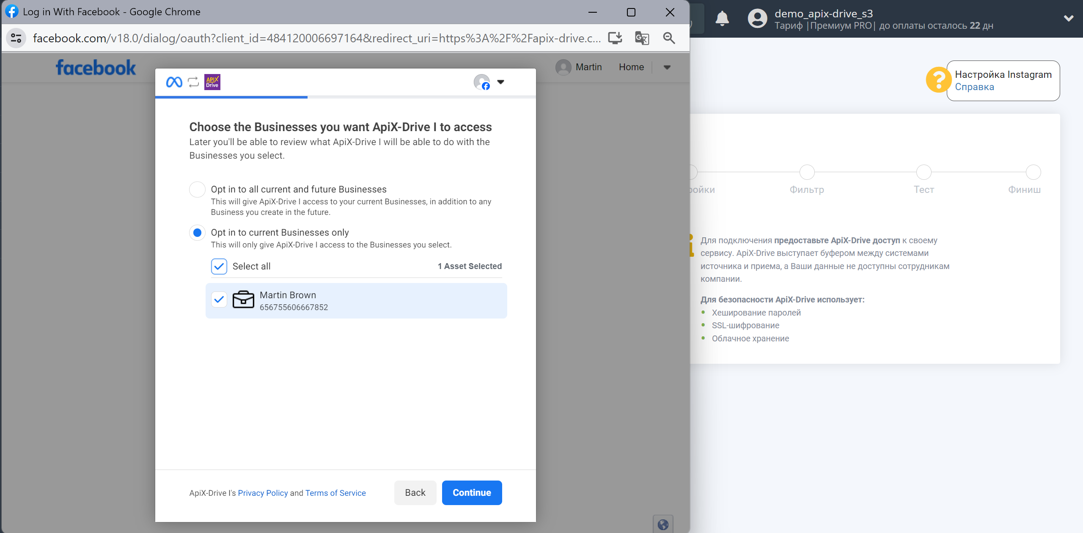Click the 'Privacy Policy' link

tap(262, 493)
